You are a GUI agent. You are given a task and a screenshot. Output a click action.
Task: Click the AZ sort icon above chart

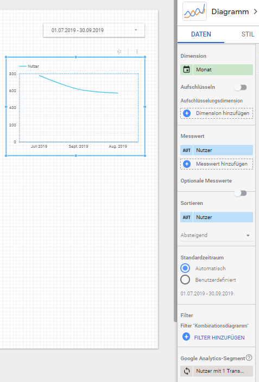click(119, 51)
